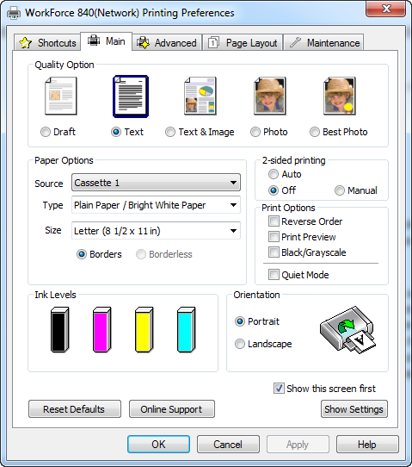Click the yellow ink level indicator
The width and height of the screenshot is (412, 467).
click(144, 330)
